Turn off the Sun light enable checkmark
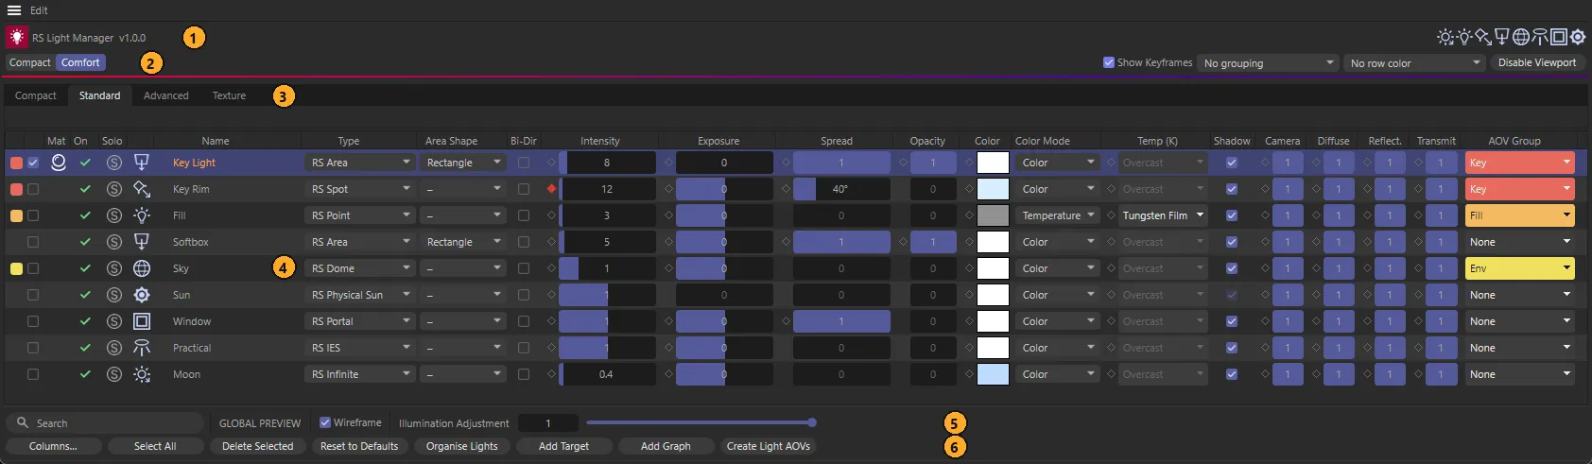 click(x=85, y=295)
